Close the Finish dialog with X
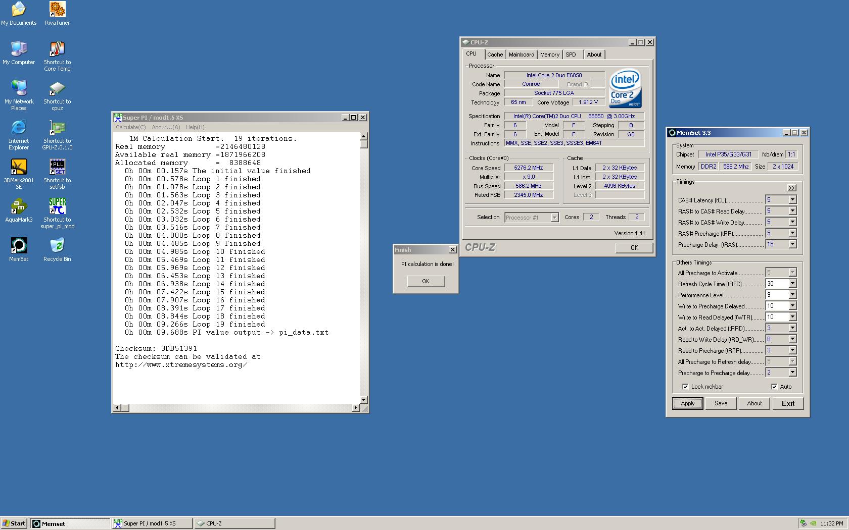Image resolution: width=849 pixels, height=530 pixels. click(453, 250)
